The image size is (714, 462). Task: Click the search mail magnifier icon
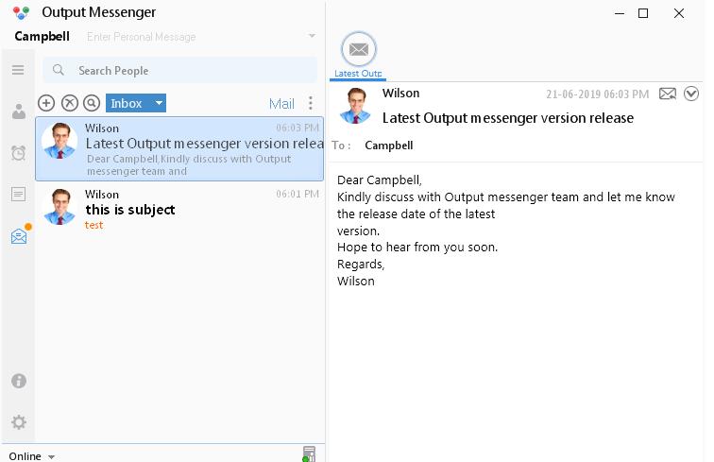click(92, 103)
